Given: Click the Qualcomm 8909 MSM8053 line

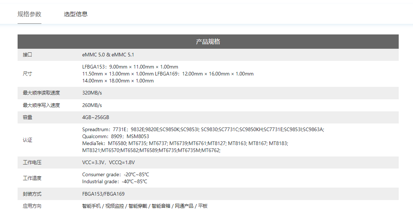Looking at the screenshot, I should click(x=116, y=136).
